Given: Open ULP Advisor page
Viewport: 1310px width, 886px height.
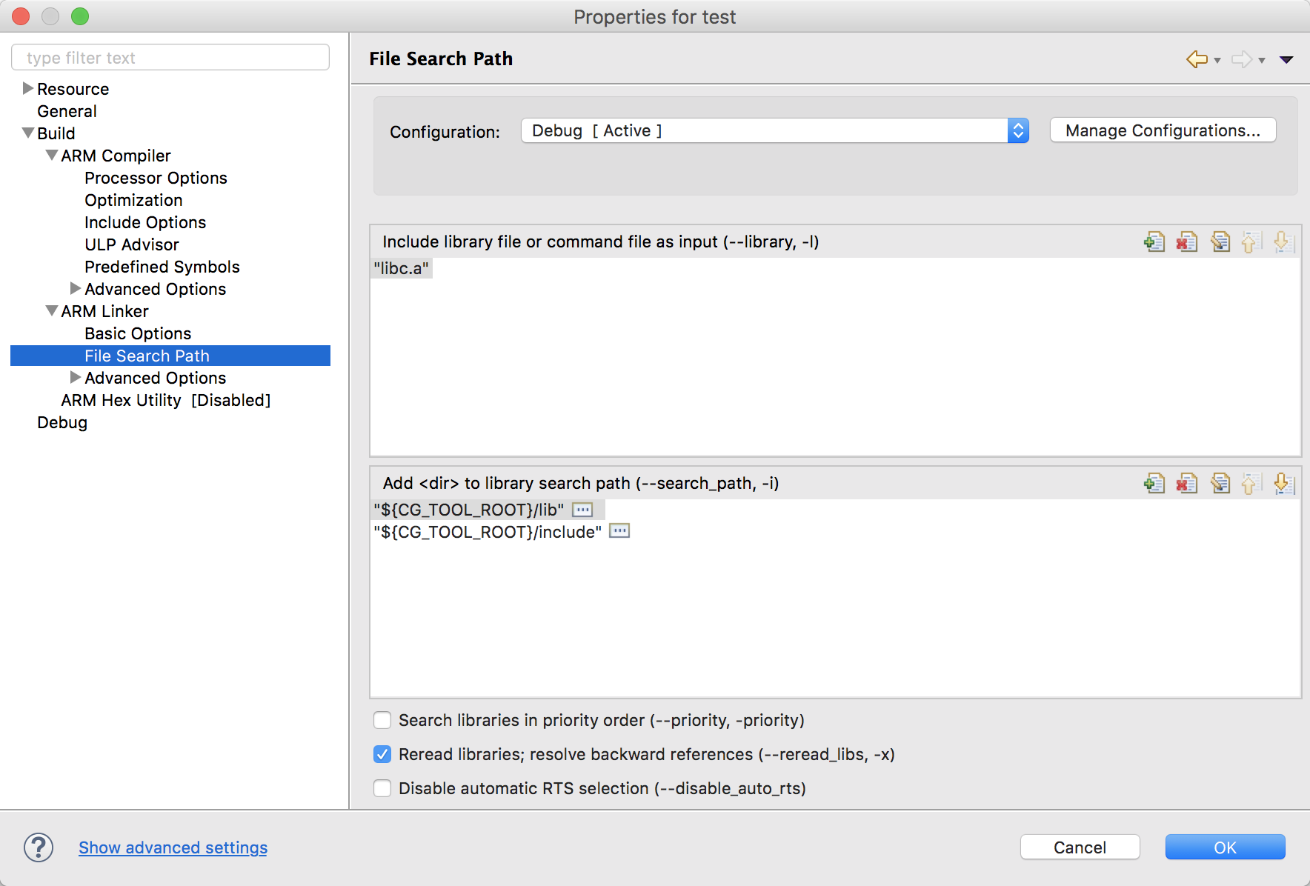Looking at the screenshot, I should [132, 244].
